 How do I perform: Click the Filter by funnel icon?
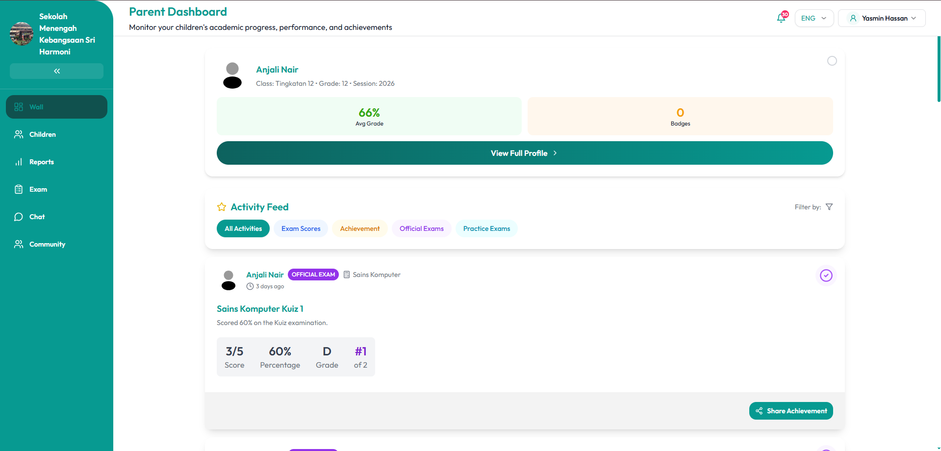click(x=829, y=207)
